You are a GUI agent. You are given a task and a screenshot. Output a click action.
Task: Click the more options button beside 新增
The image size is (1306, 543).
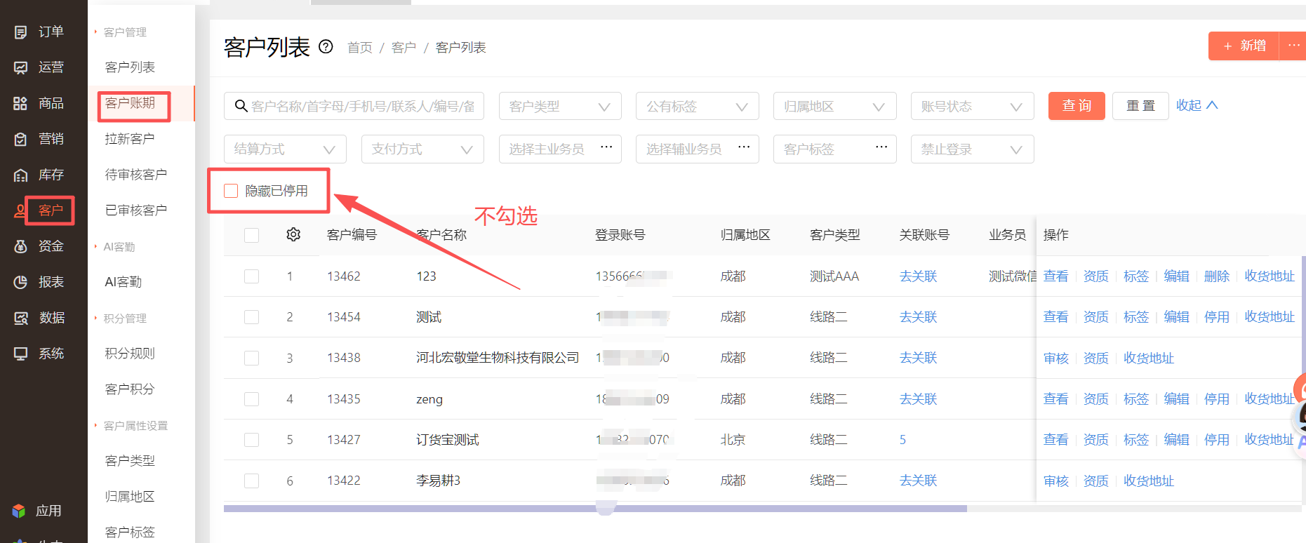tap(1293, 46)
